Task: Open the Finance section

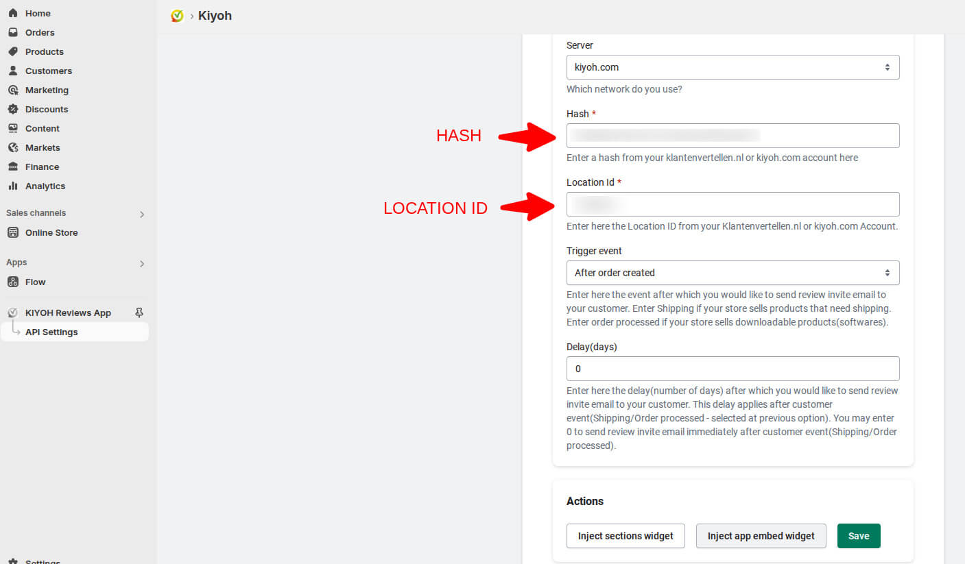Action: tap(41, 167)
